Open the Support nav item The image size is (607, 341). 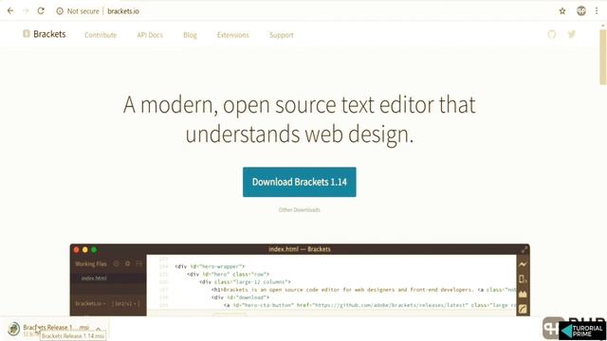click(x=282, y=35)
